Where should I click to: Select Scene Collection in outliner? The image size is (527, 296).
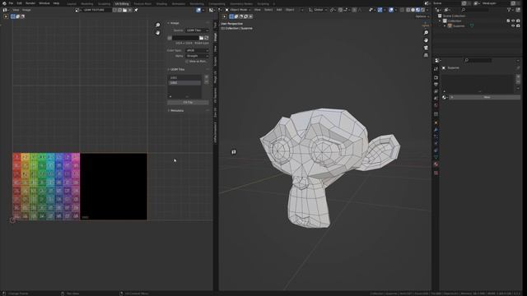coord(454,16)
